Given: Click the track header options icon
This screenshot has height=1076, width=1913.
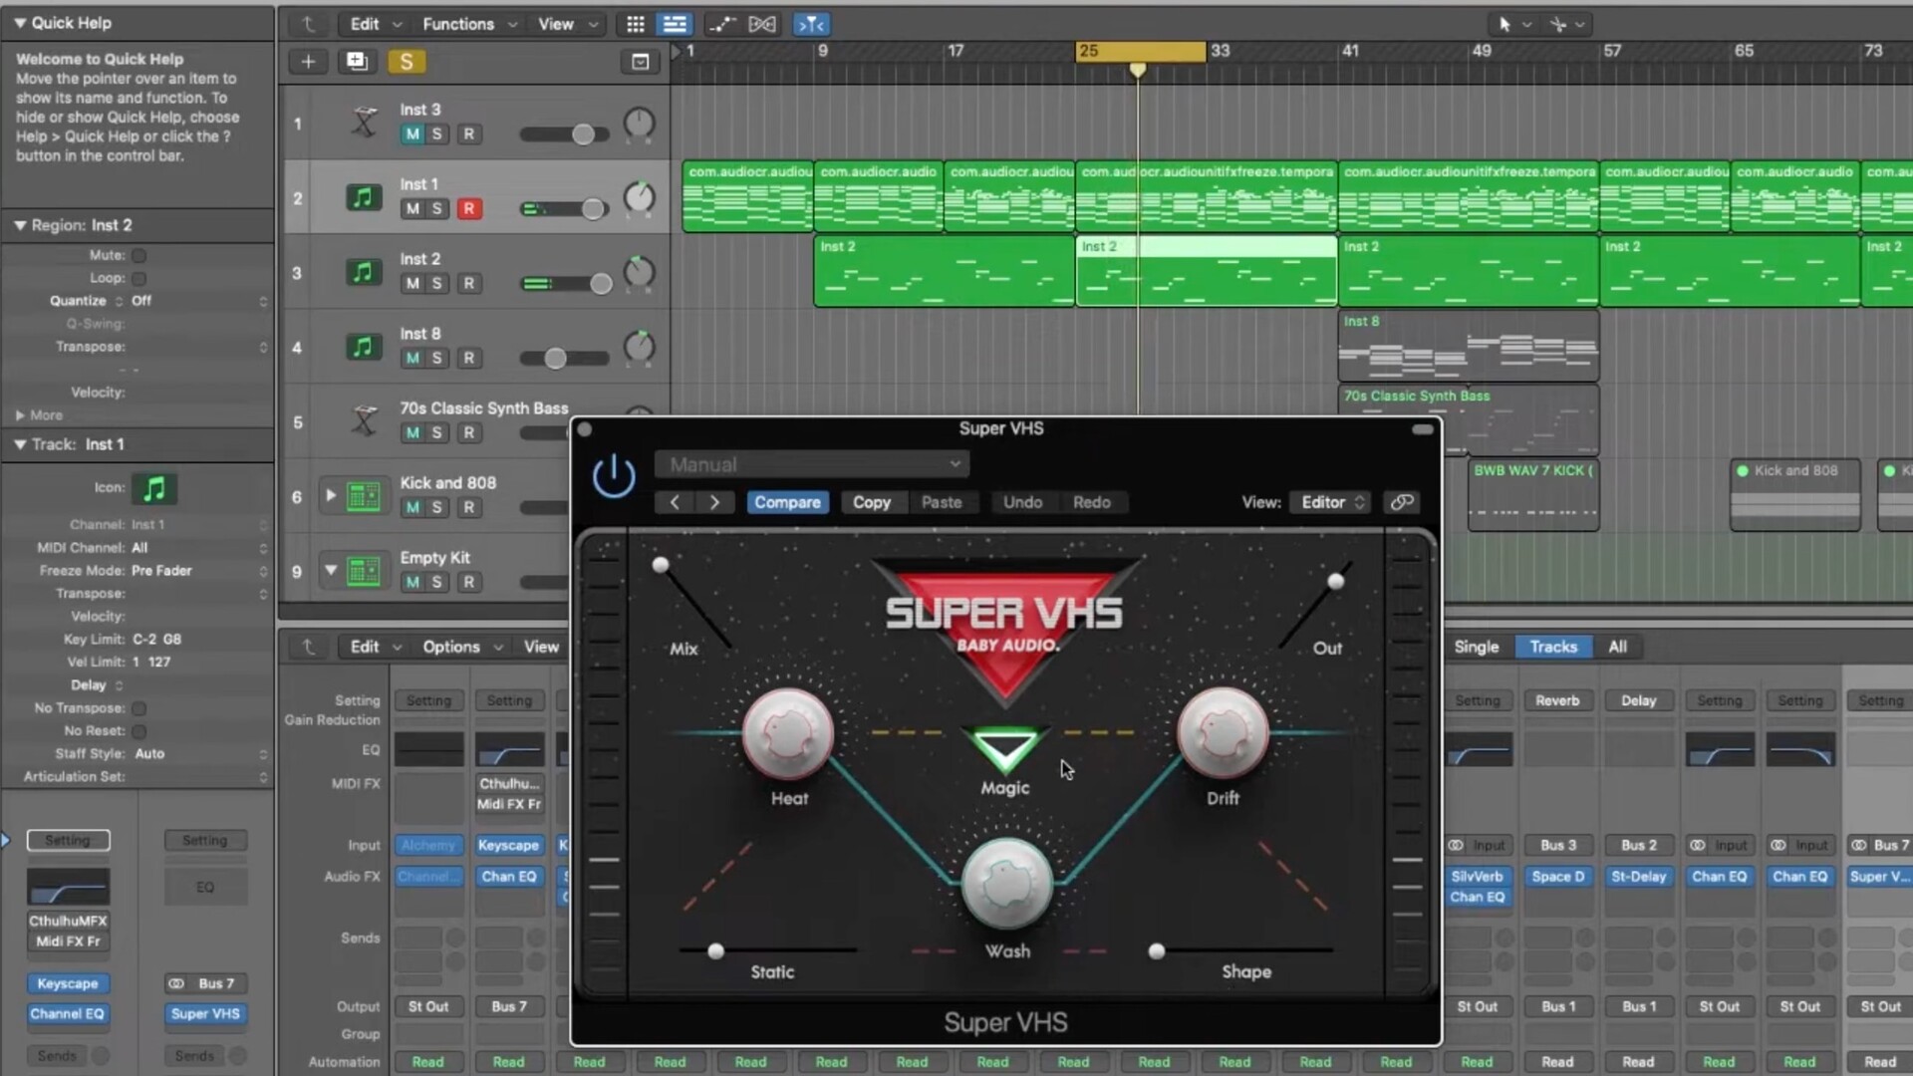Looking at the screenshot, I should pyautogui.click(x=640, y=62).
